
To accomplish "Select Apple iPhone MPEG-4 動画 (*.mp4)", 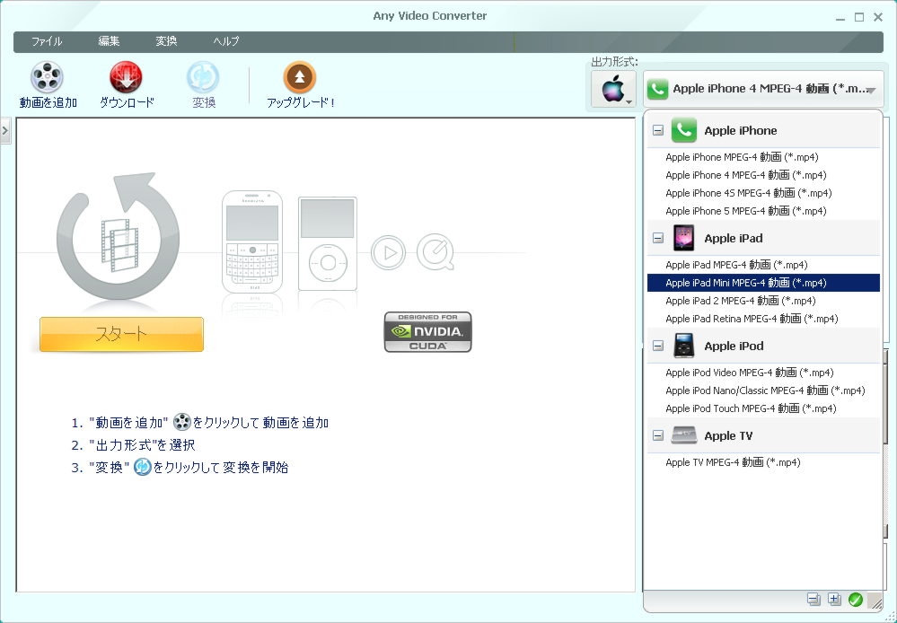I will (763, 157).
